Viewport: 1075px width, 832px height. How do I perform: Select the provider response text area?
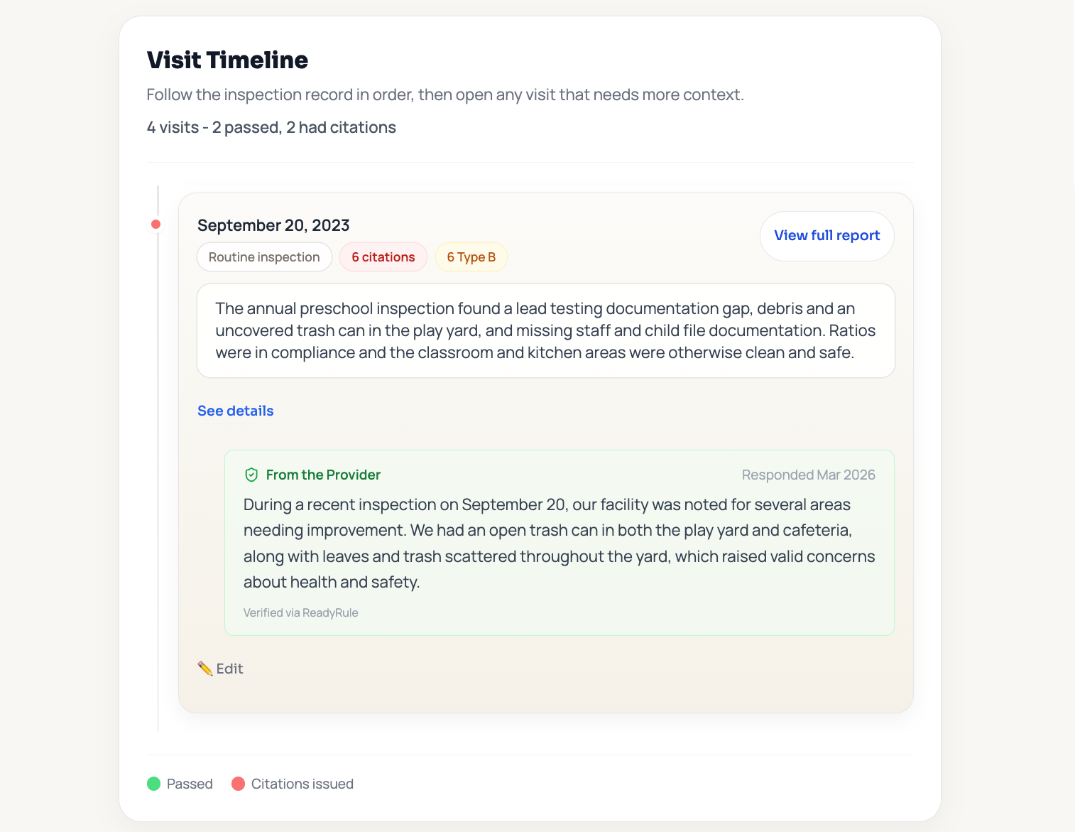(x=560, y=542)
